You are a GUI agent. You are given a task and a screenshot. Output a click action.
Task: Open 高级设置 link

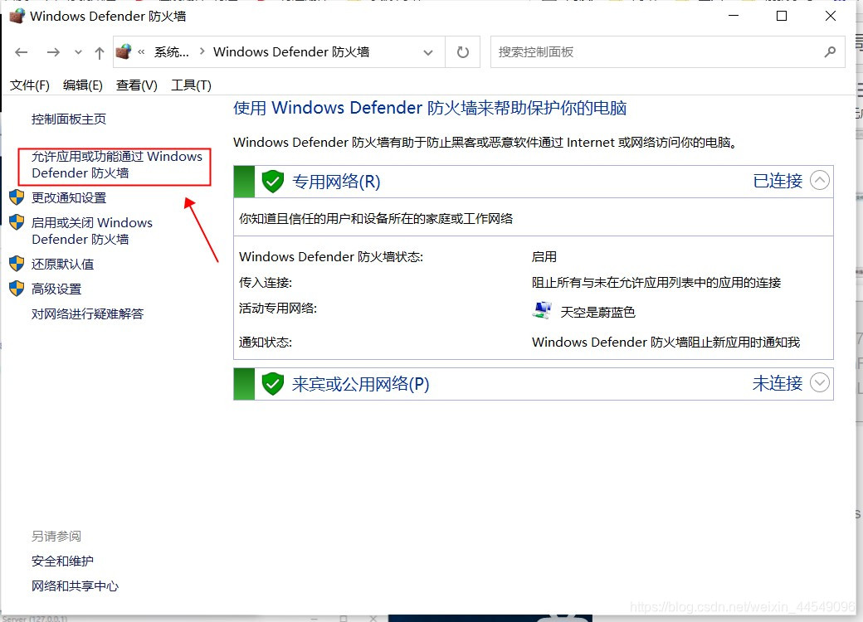56,289
